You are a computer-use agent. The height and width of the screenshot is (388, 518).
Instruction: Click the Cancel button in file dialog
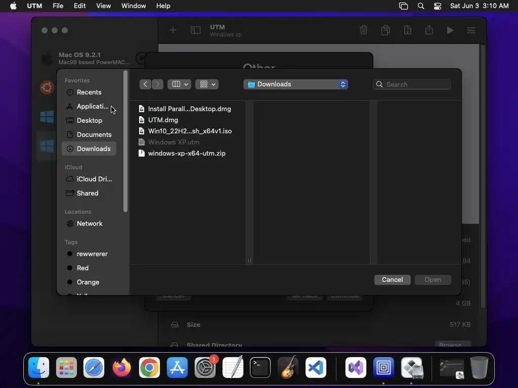click(393, 280)
